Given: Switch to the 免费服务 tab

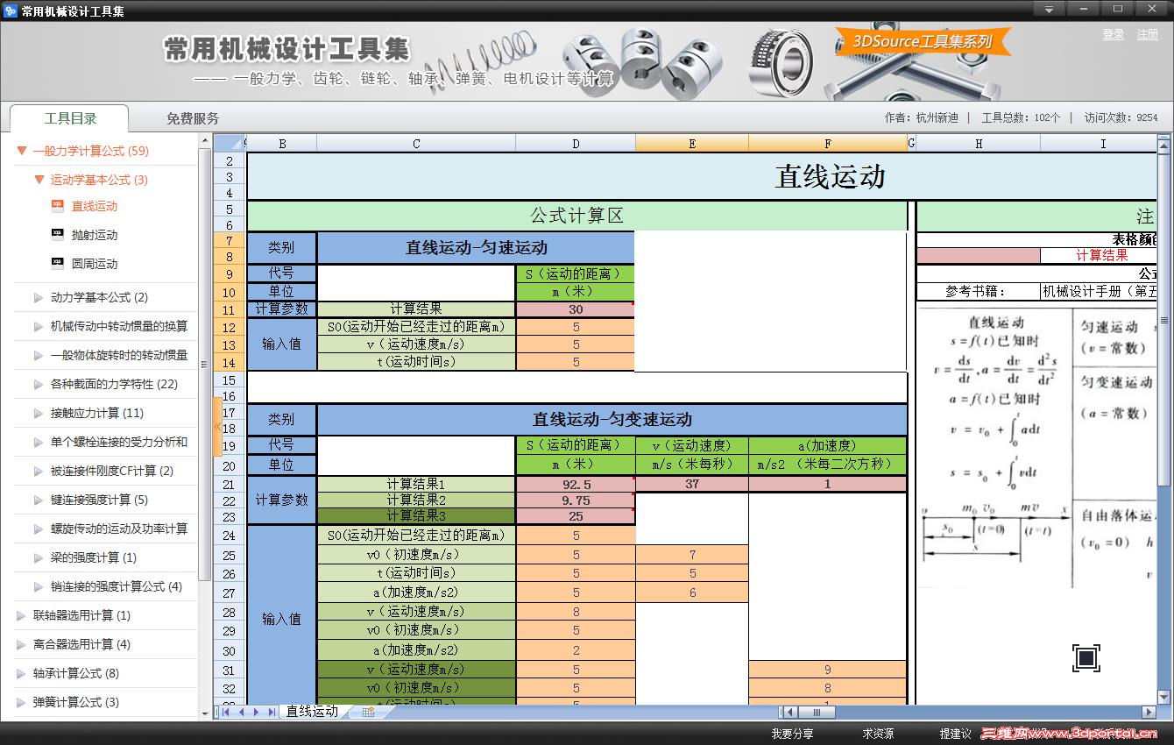Looking at the screenshot, I should point(191,117).
